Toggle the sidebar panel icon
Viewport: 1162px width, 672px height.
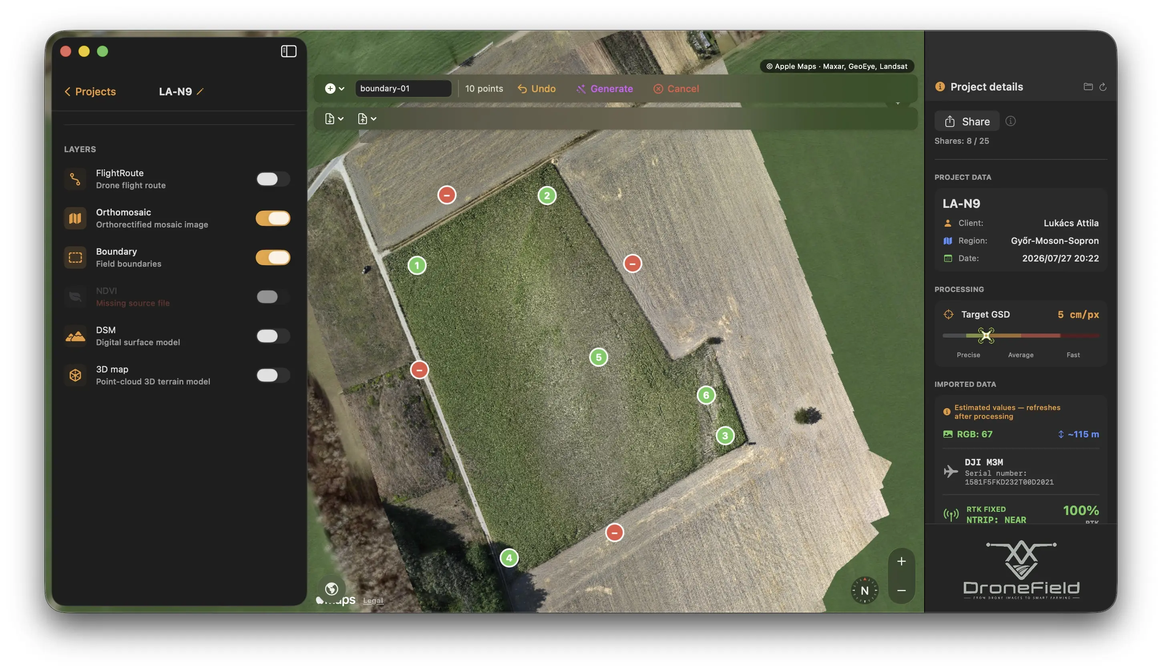pyautogui.click(x=289, y=51)
